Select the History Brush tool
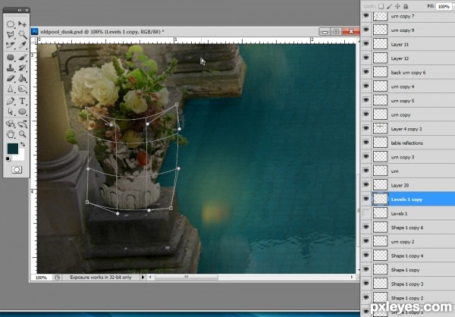This screenshot has height=317, width=455. tap(22, 68)
